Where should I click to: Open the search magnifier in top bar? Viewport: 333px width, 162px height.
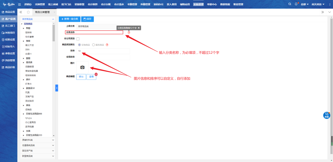pos(290,4)
